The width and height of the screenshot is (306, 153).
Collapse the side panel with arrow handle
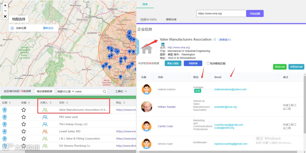click(x=138, y=46)
